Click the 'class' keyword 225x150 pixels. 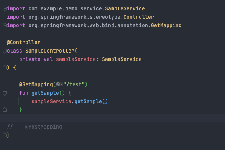pos(15,51)
